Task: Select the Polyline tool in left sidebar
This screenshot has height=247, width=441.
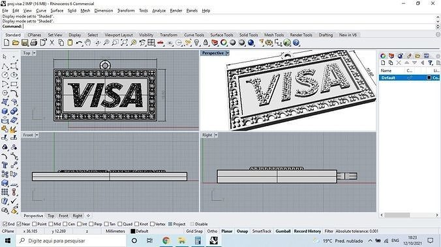Action: pyautogui.click(x=5, y=66)
